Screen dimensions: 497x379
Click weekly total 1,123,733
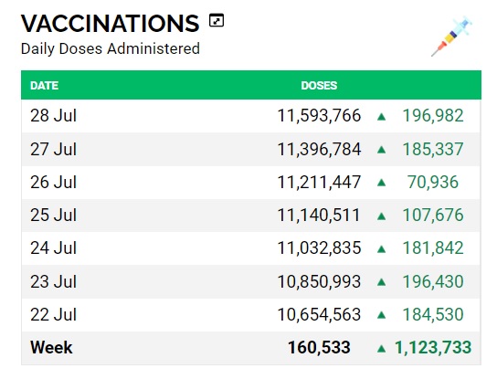[433, 347]
